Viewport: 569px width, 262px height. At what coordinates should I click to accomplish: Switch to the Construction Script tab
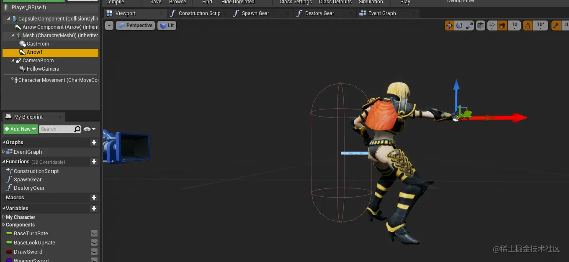pyautogui.click(x=199, y=13)
